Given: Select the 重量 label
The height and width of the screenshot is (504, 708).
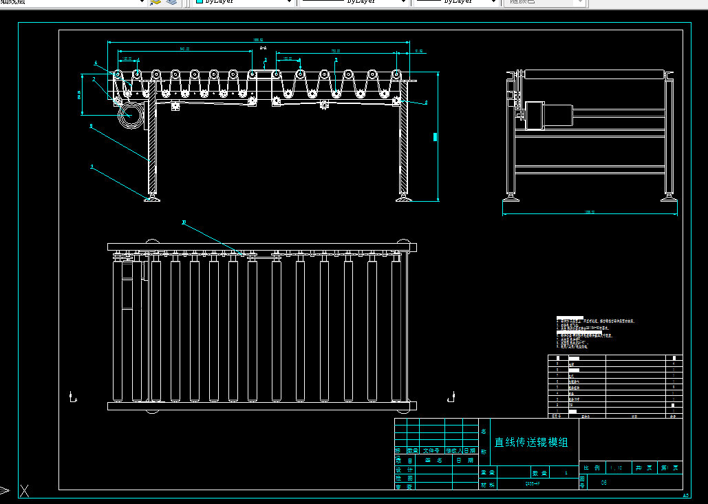Looking at the screenshot, I should 488,472.
